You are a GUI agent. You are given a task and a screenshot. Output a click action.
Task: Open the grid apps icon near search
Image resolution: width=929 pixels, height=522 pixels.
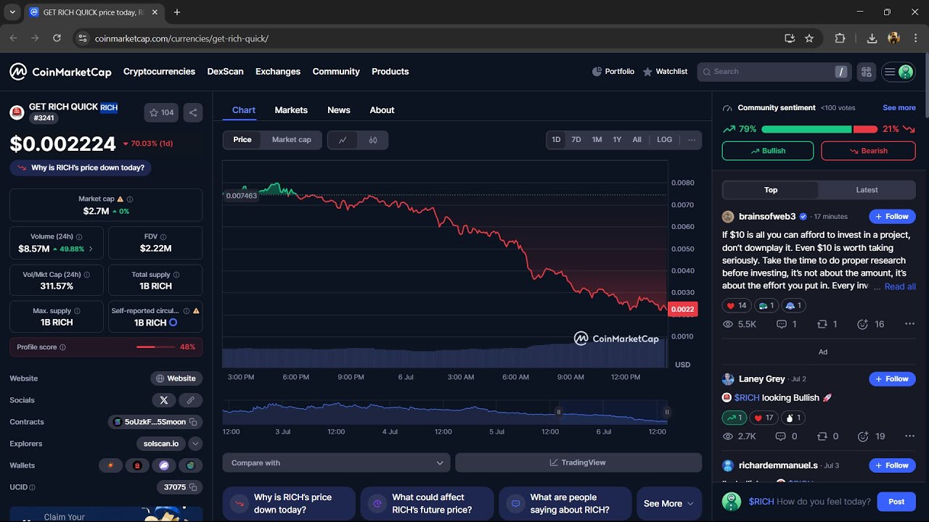(x=866, y=72)
